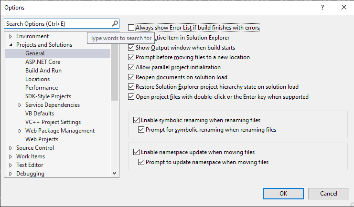Enable Always show Error List checkbox

pos(131,28)
